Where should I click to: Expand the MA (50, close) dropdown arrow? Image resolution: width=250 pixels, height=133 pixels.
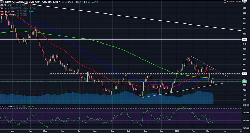coord(14,5)
